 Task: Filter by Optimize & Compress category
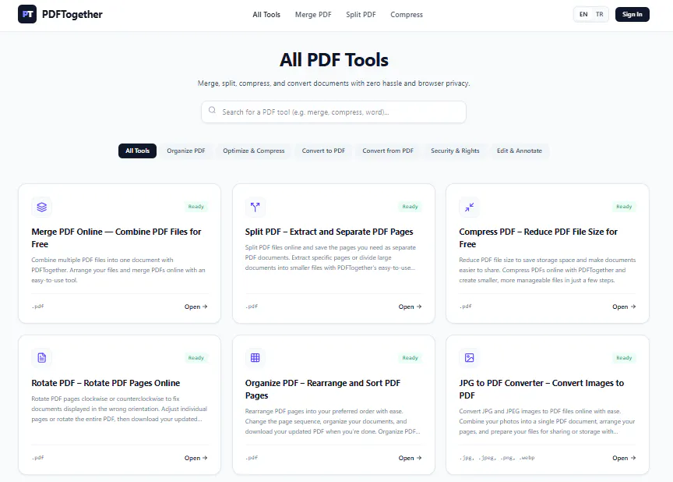click(x=254, y=151)
